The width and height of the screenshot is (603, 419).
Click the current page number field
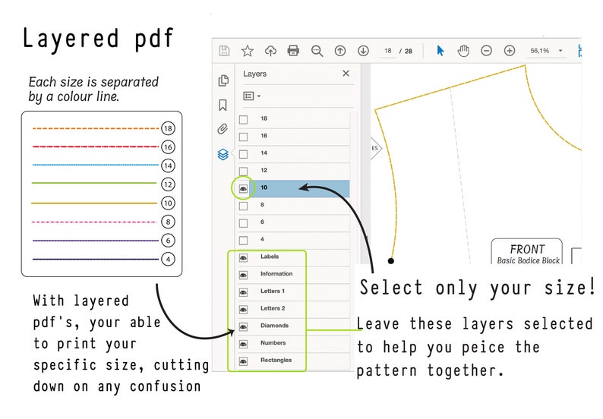point(387,51)
